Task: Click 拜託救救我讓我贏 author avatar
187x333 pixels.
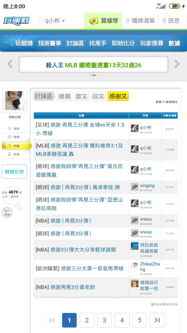Action: 135,246
